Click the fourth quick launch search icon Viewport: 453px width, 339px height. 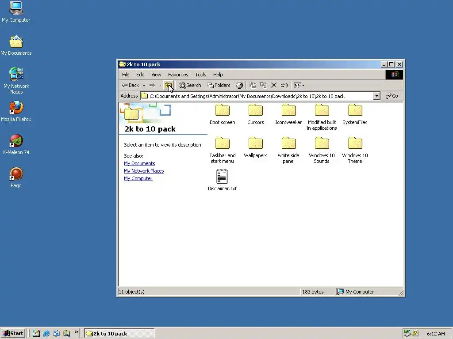(66, 334)
